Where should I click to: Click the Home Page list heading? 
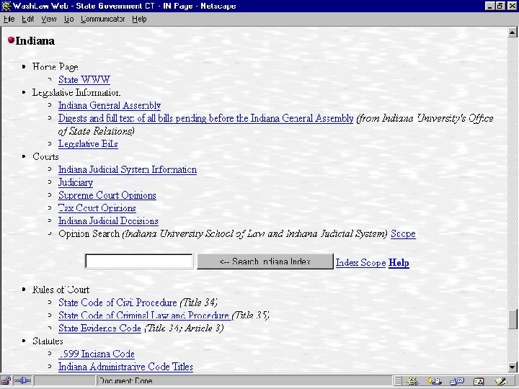pyautogui.click(x=56, y=67)
